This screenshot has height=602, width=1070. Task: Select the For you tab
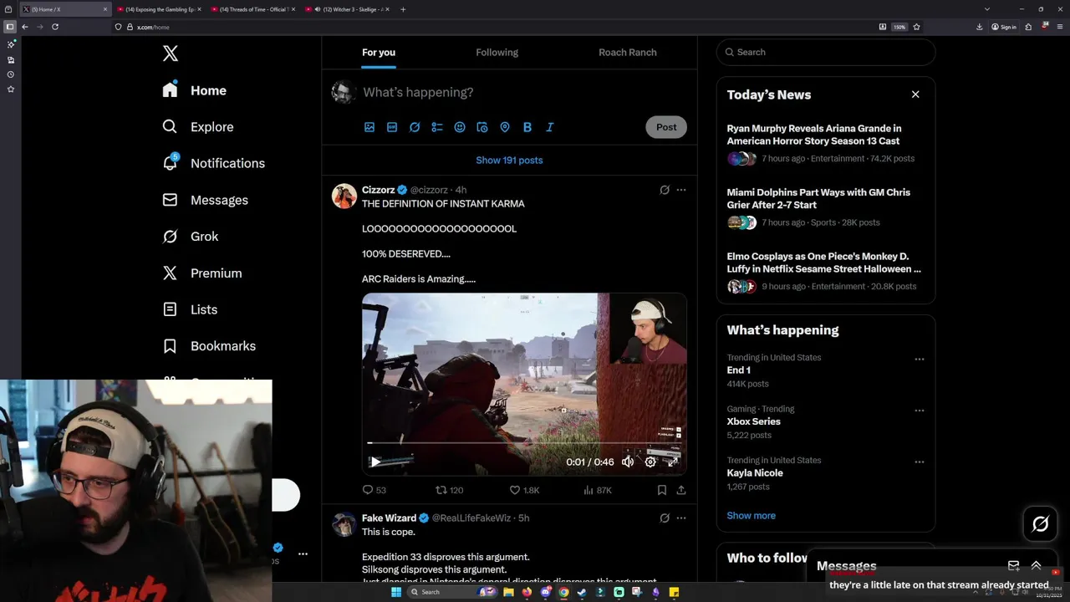[379, 52]
